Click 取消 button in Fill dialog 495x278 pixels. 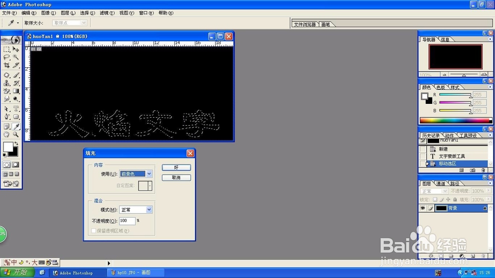click(x=176, y=178)
